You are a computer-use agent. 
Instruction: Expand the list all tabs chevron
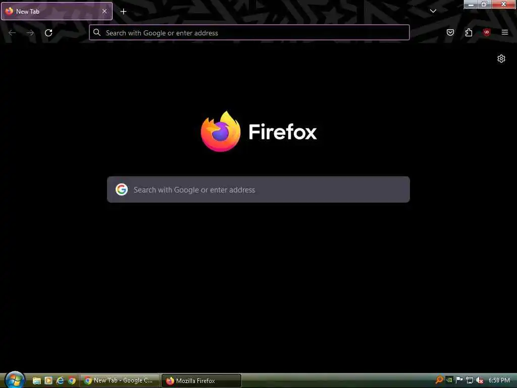pos(433,11)
